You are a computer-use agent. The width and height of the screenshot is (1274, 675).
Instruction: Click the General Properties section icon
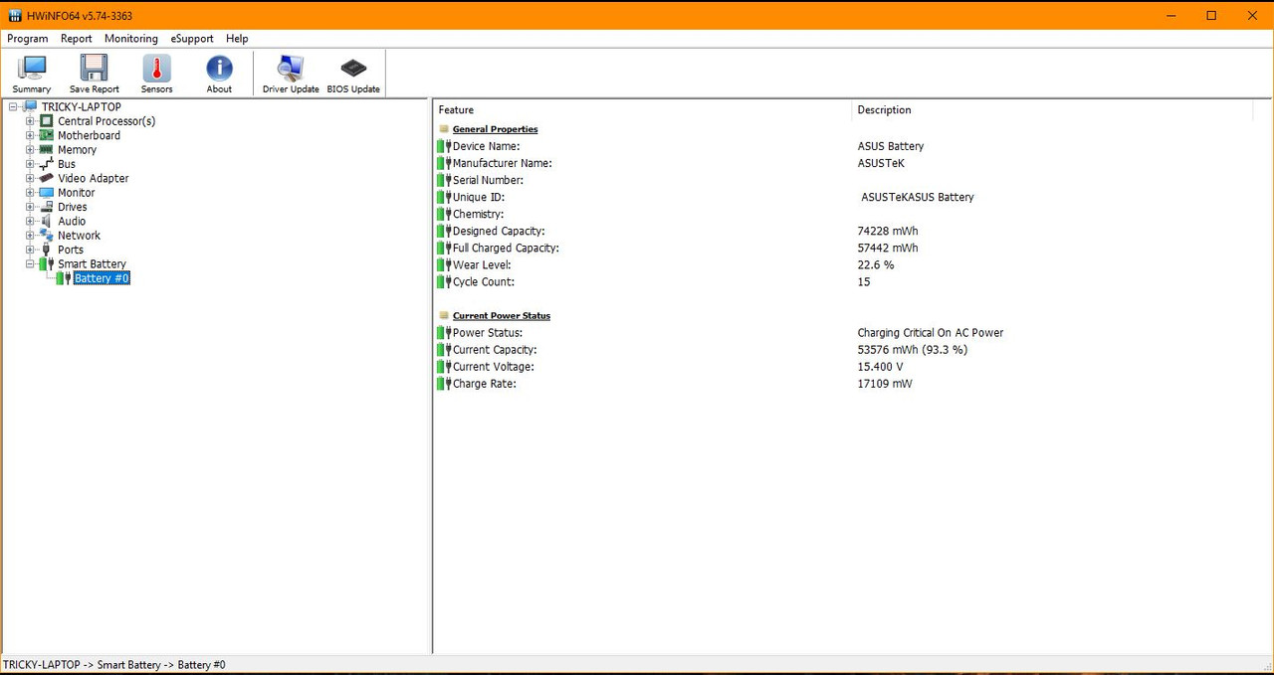point(444,129)
